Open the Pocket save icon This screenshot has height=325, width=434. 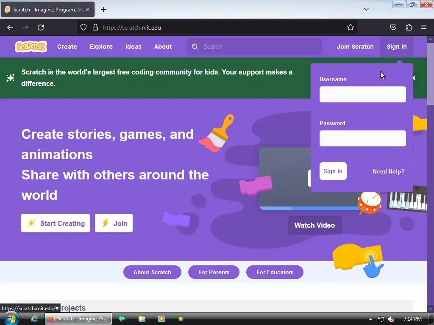[393, 27]
